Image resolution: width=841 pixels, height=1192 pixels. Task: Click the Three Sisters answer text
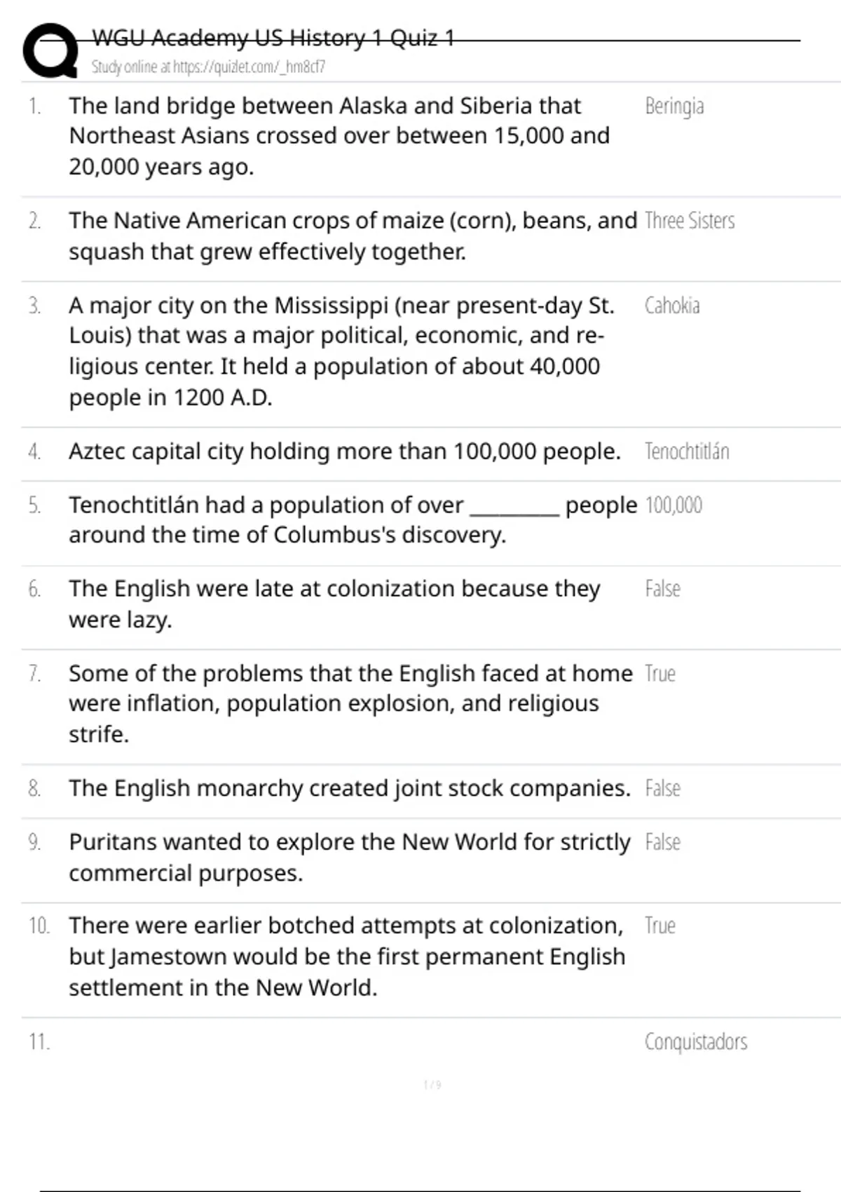(690, 221)
